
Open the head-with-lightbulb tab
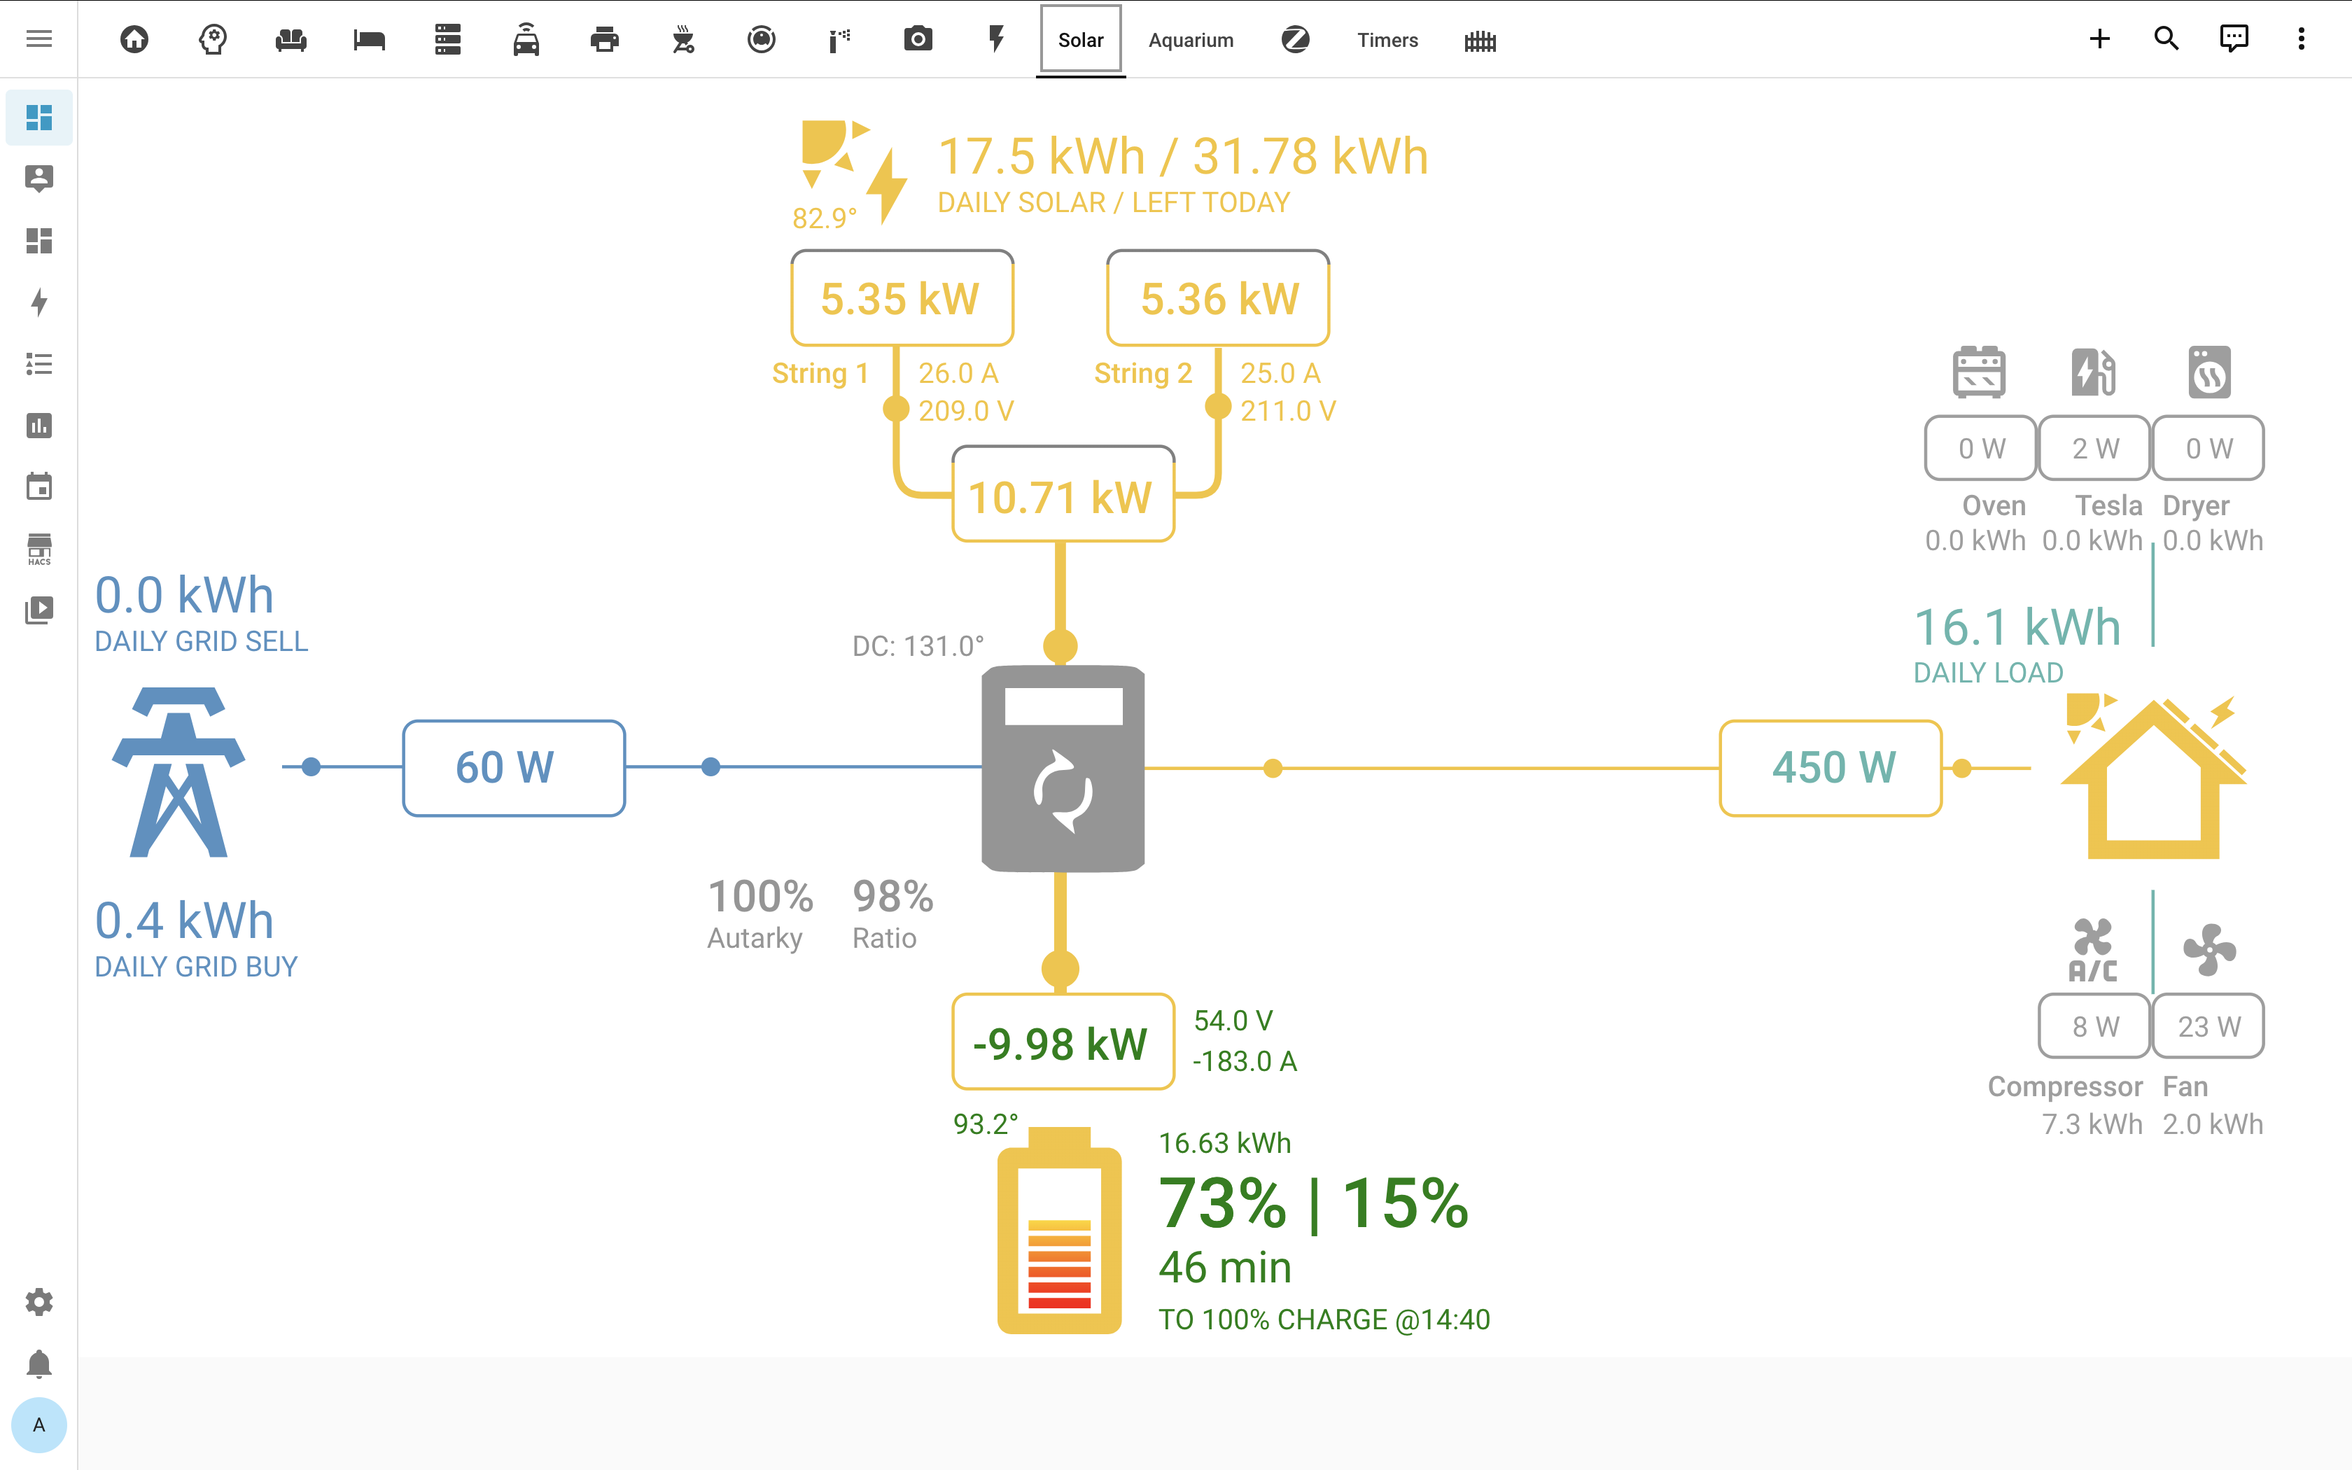(x=213, y=39)
